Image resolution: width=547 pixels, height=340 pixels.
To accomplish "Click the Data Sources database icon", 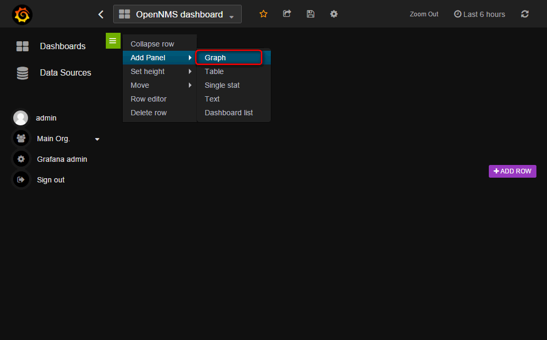I will click(22, 73).
